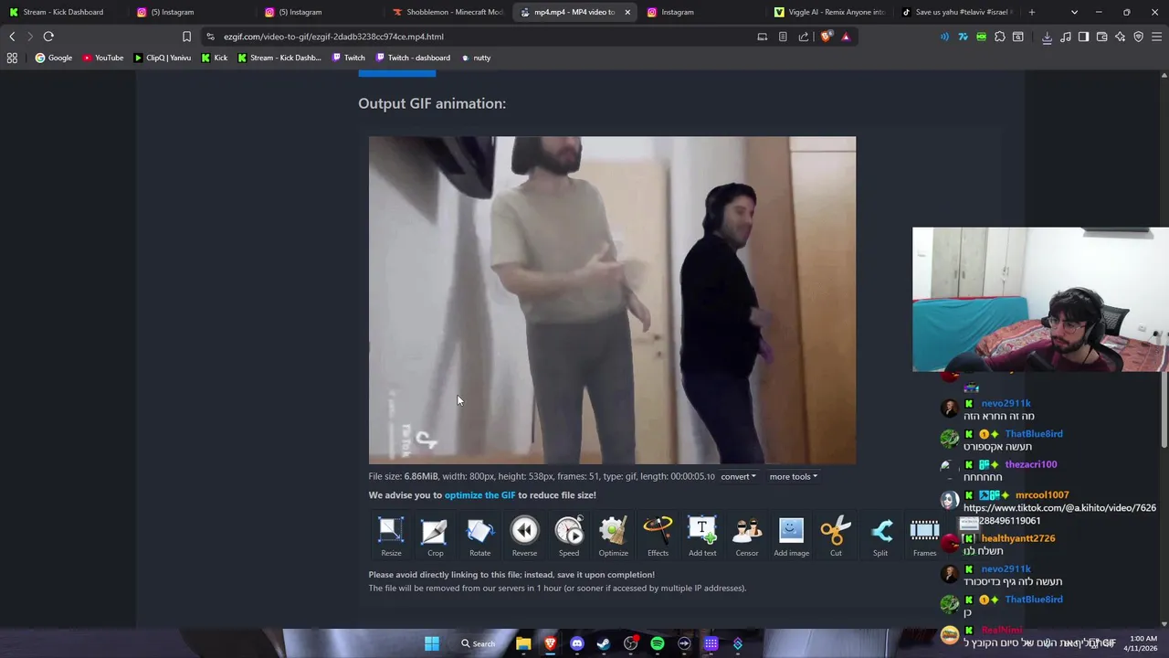The height and width of the screenshot is (658, 1169).
Task: Open the nutty bookmark
Action: (x=476, y=58)
